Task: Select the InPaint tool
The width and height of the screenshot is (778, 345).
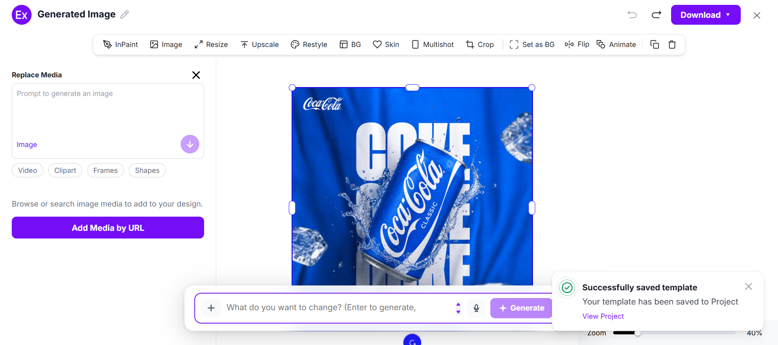Action: pyautogui.click(x=121, y=45)
